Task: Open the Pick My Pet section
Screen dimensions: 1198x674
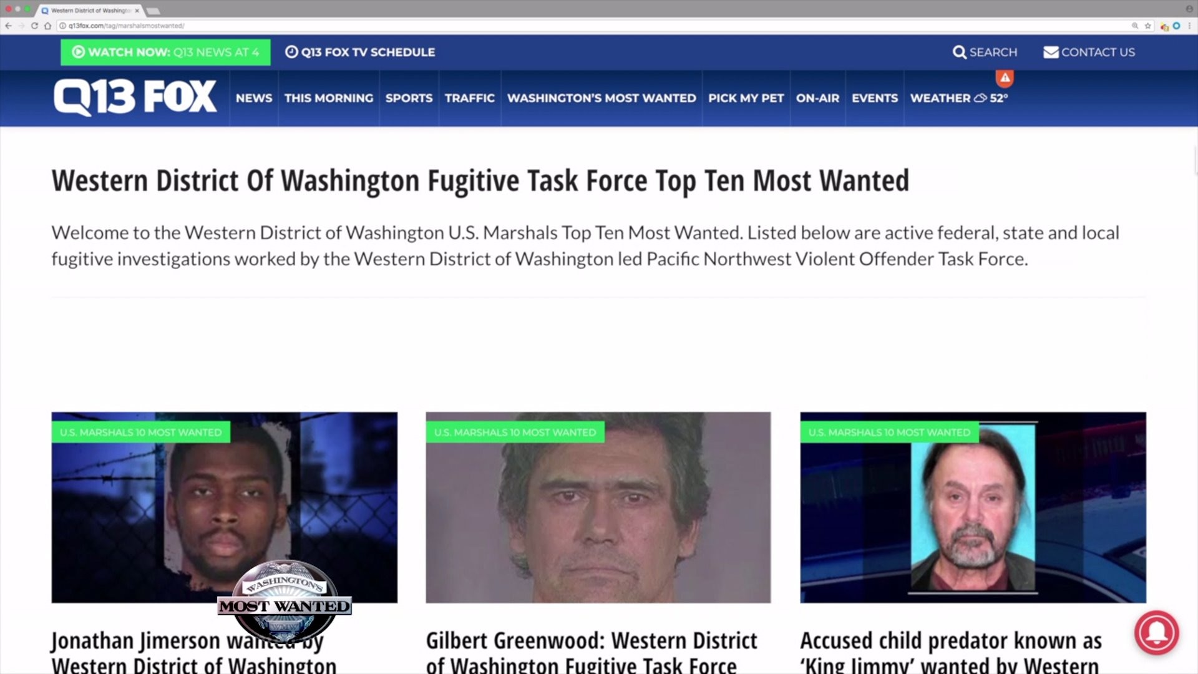Action: 746,98
